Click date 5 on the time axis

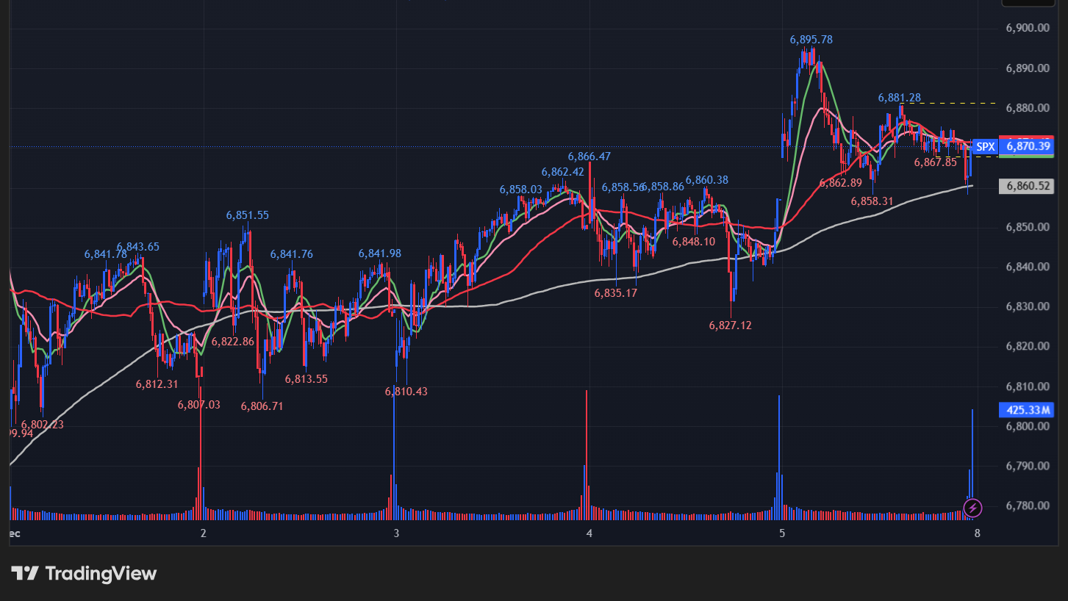click(782, 533)
